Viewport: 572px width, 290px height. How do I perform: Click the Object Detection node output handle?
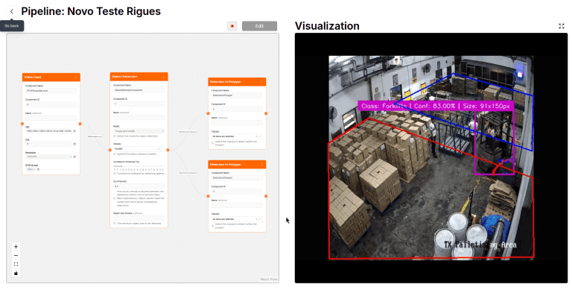pos(168,150)
